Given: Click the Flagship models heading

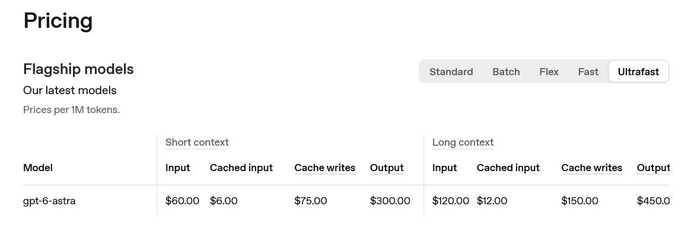Looking at the screenshot, I should click(78, 69).
